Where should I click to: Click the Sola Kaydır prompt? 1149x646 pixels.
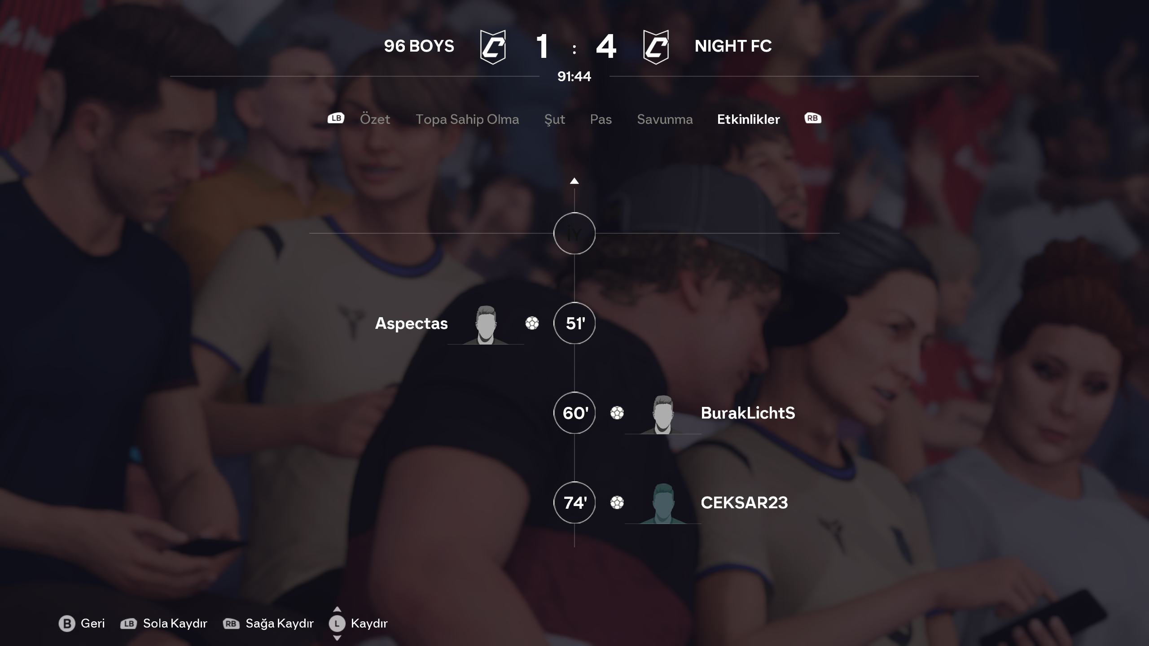click(164, 624)
